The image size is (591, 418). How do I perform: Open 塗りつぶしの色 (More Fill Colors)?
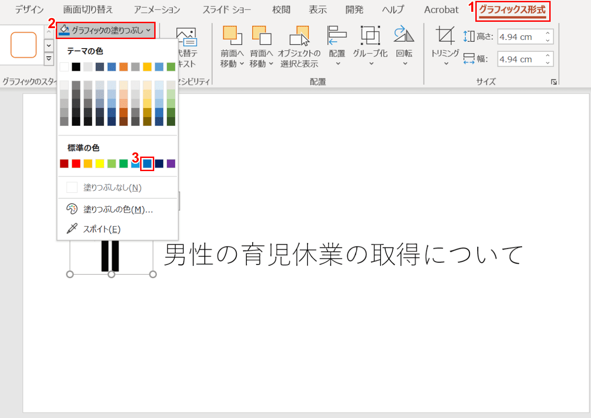coord(117,209)
